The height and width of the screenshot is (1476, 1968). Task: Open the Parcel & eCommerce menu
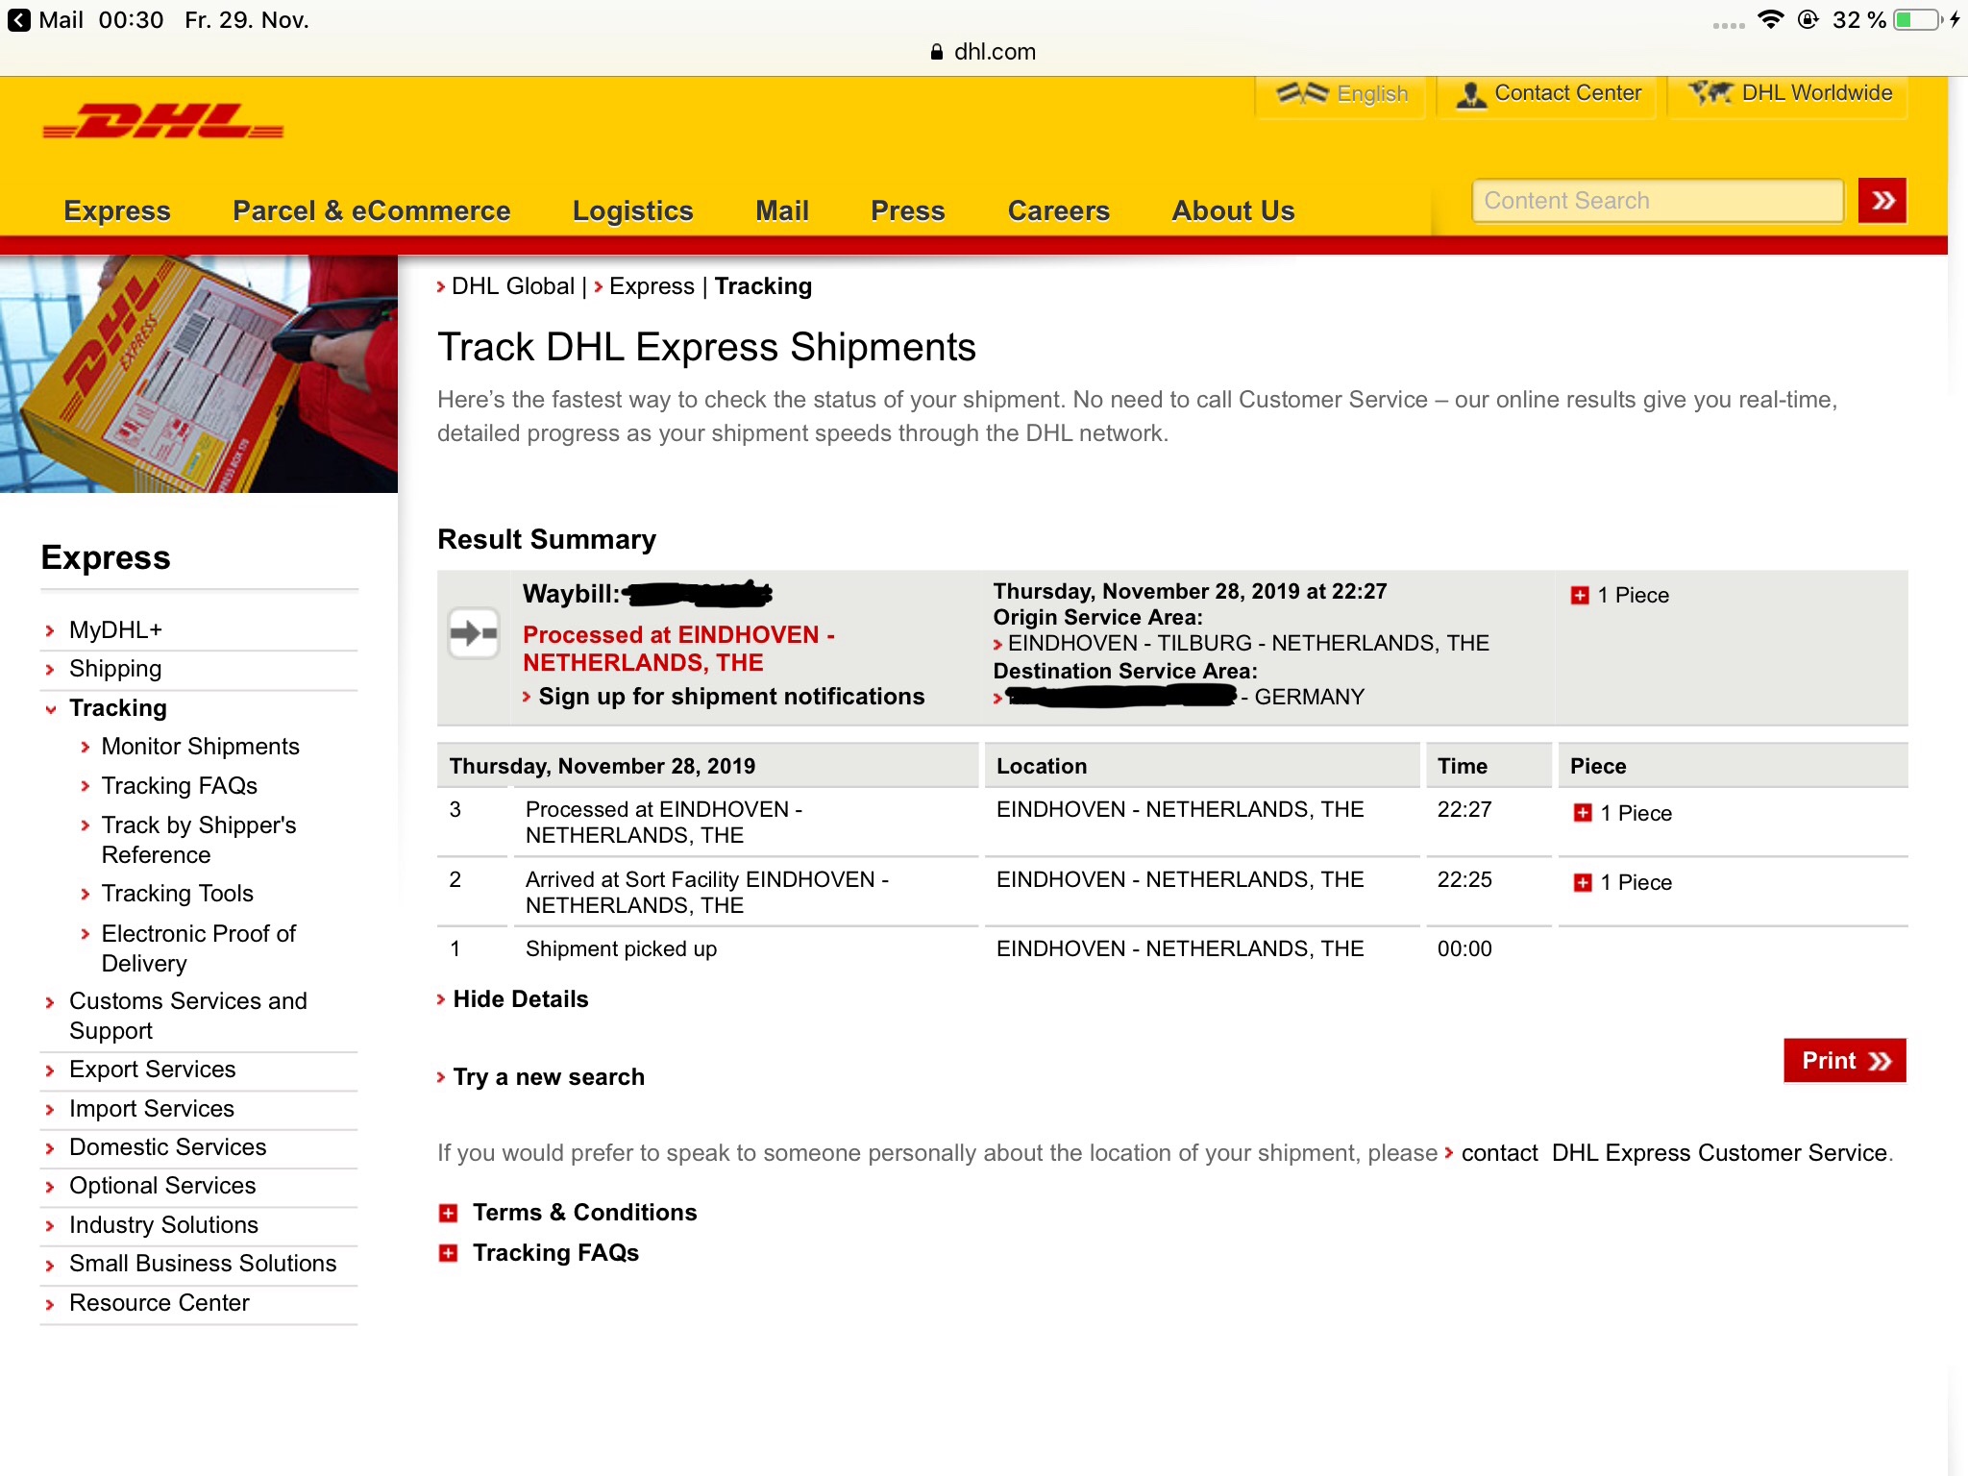pyautogui.click(x=371, y=210)
